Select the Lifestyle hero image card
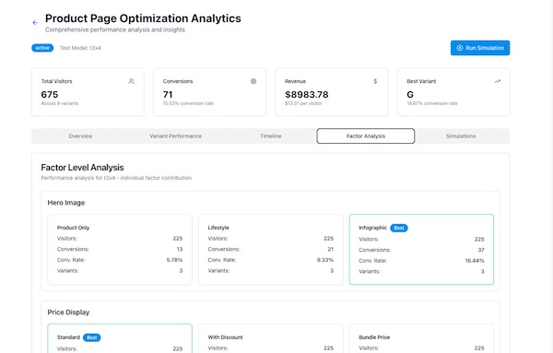This screenshot has width=553, height=353. [x=270, y=250]
